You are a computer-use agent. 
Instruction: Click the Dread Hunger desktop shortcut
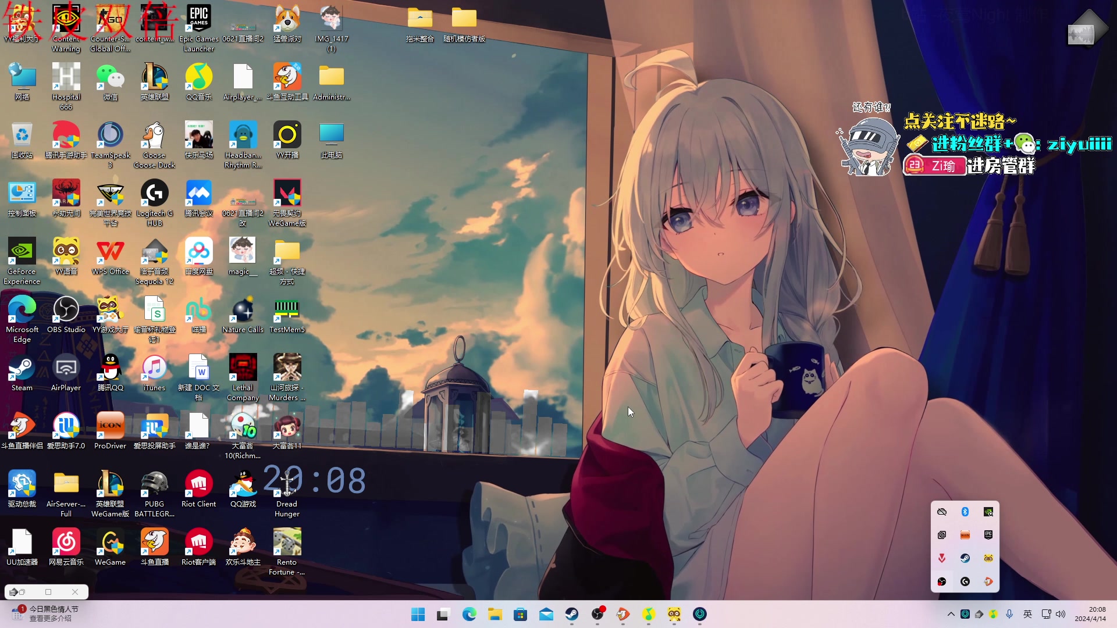(287, 493)
